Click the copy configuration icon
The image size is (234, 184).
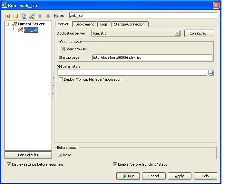[x=24, y=16]
